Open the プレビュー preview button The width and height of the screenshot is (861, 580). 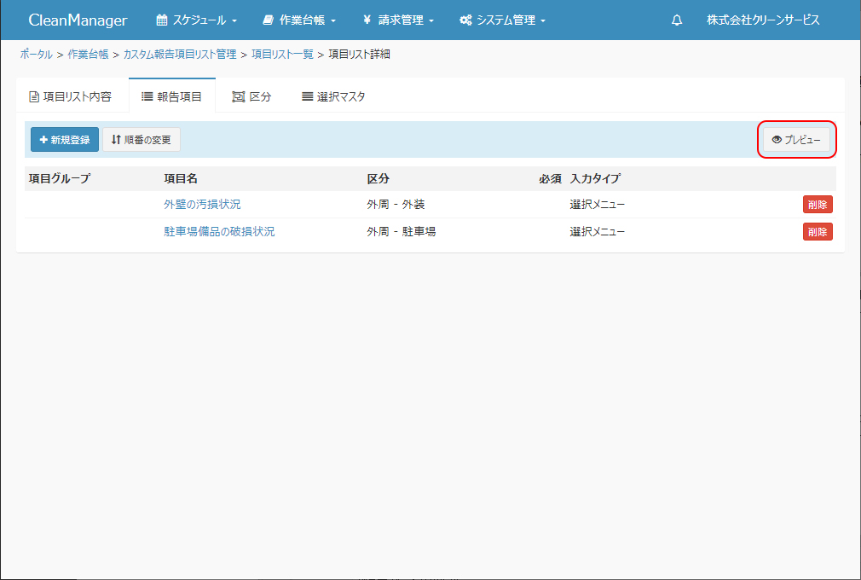[796, 140]
